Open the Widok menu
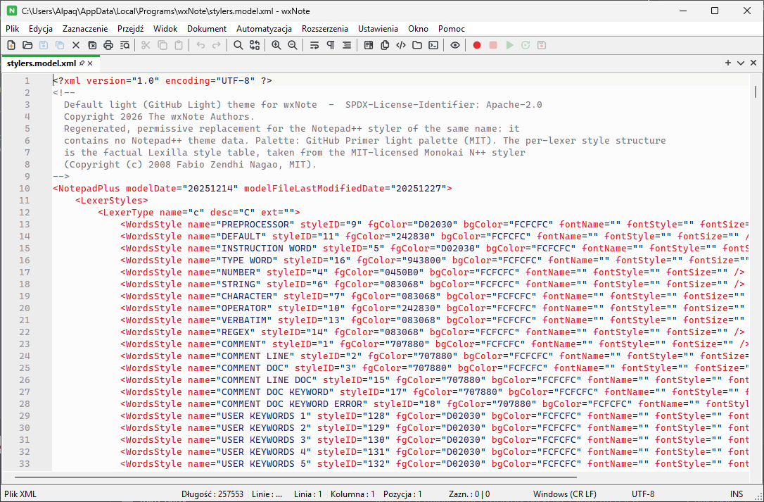The height and width of the screenshot is (502, 764). pos(165,29)
